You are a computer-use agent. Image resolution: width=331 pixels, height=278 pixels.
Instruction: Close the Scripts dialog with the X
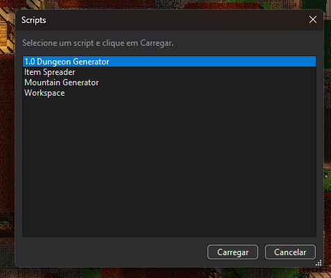(x=313, y=19)
